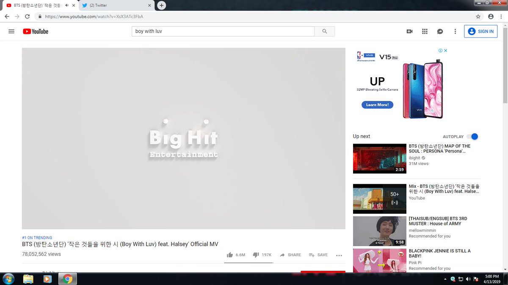Click Learn More on Vivo ad

tap(377, 105)
